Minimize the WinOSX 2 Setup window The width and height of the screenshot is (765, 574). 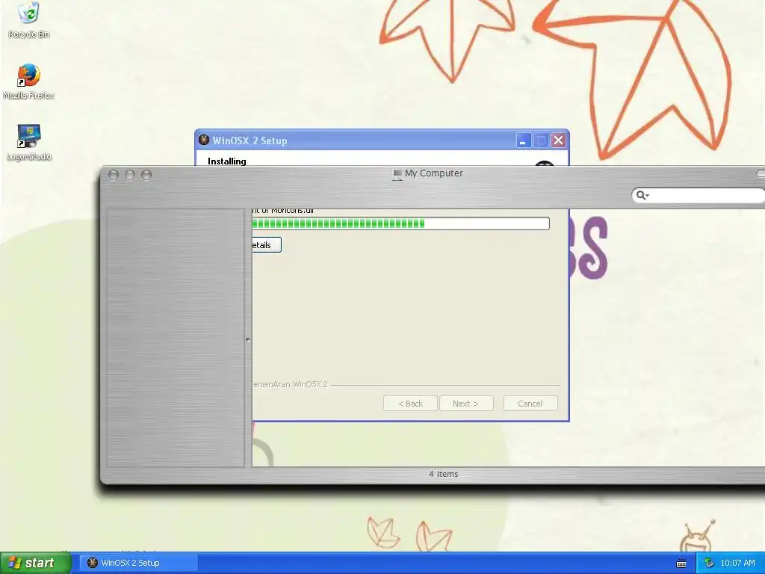[x=524, y=141]
